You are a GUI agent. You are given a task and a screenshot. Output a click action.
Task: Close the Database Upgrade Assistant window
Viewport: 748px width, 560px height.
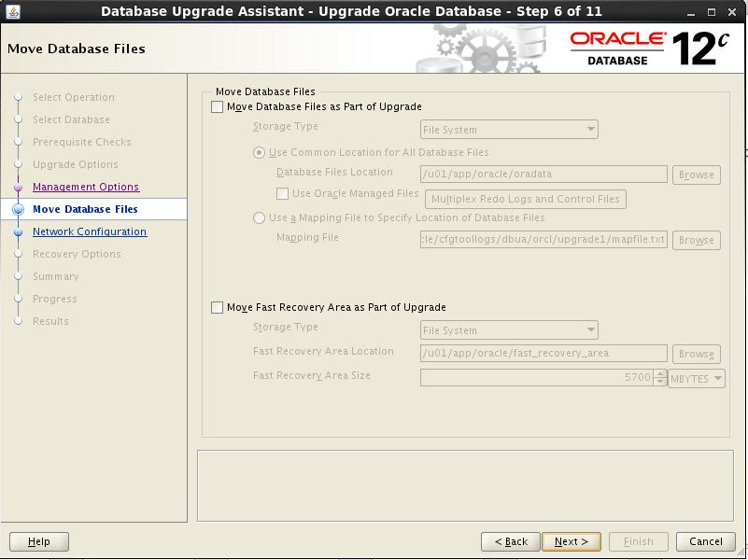pos(732,12)
